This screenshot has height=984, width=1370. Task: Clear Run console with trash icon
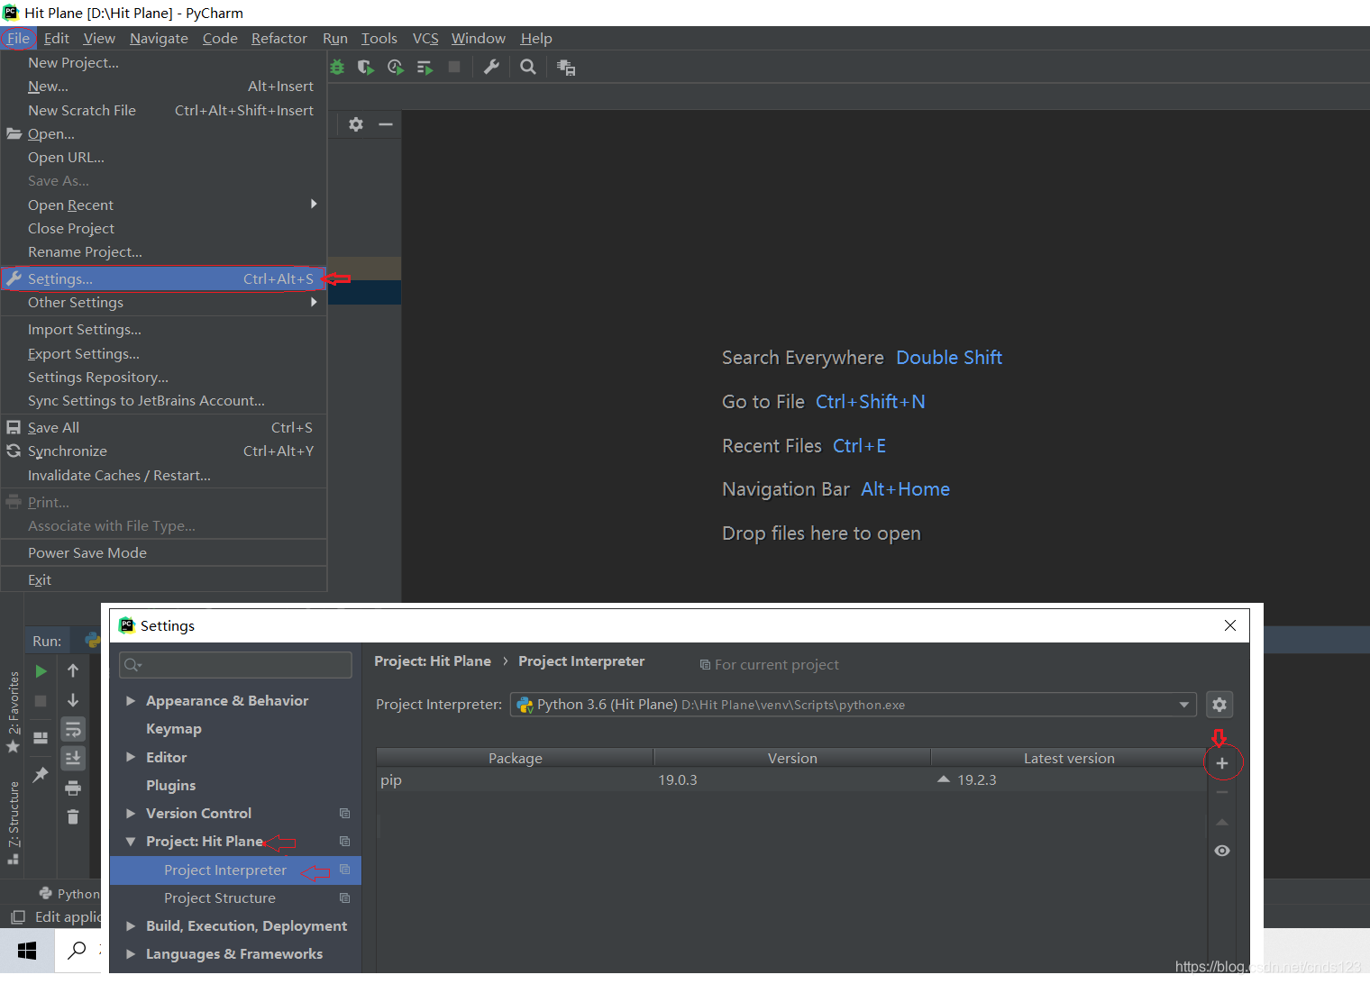pos(73,817)
